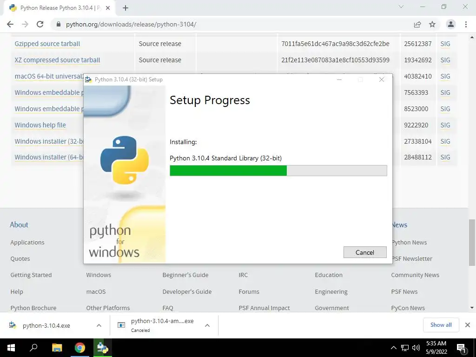
Task: Click SIG link for Gzipped source tarball
Action: click(x=445, y=44)
